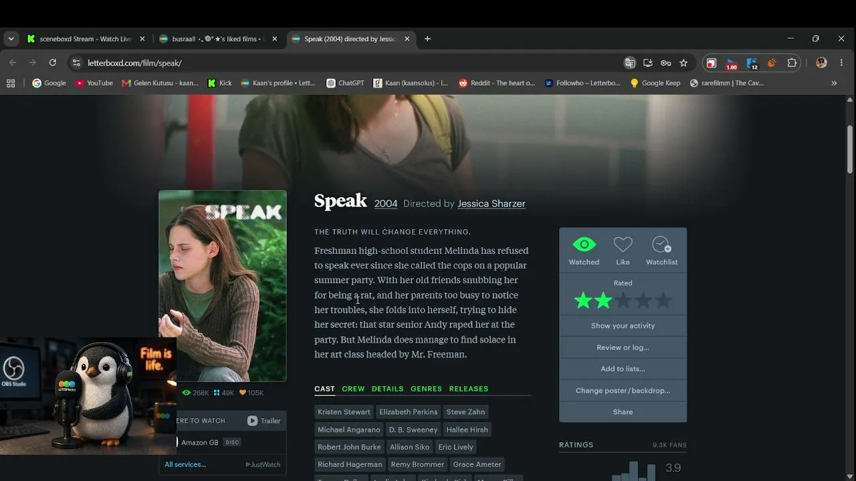Reload the current page
The height and width of the screenshot is (481, 856).
click(52, 63)
